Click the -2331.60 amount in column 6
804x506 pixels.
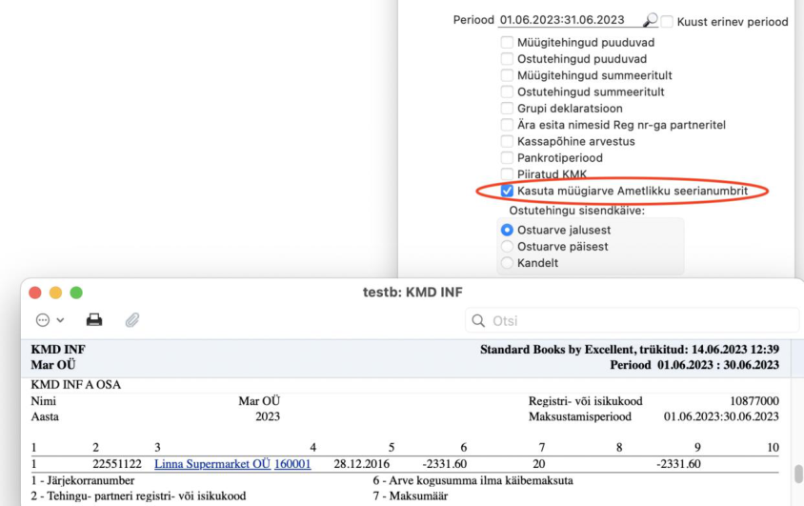(x=445, y=463)
